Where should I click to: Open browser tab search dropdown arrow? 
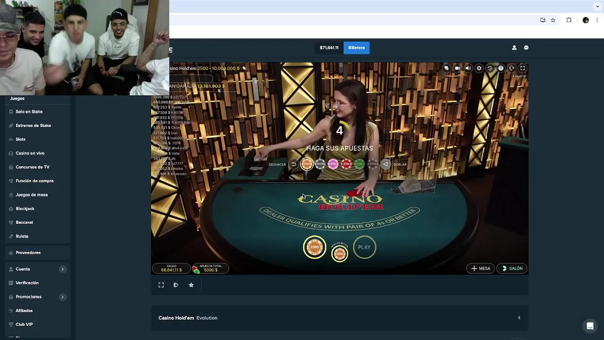point(597,6)
